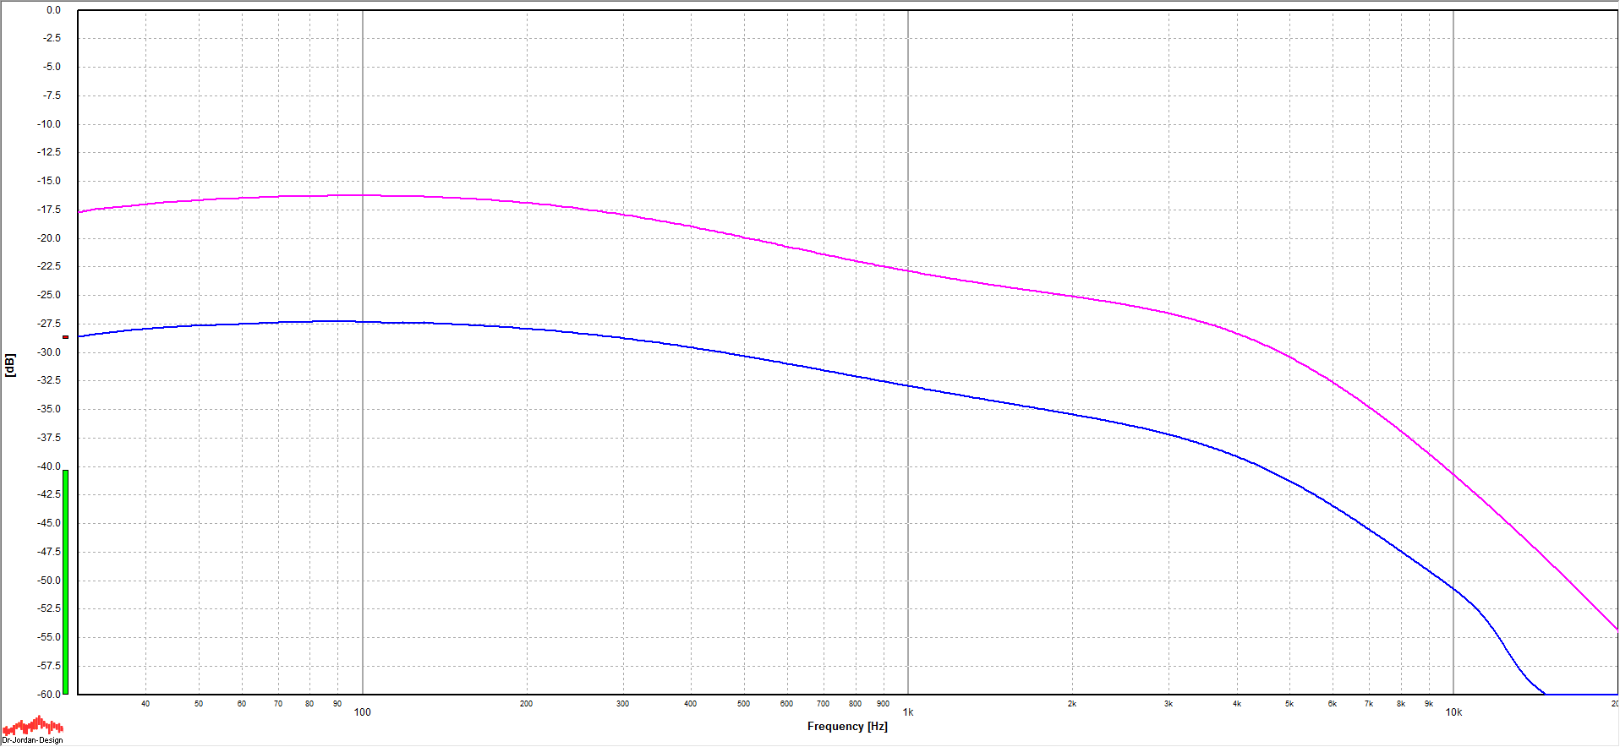Click the magenta curve at 100 Hz gridline
The height and width of the screenshot is (747, 1620).
coord(363,195)
